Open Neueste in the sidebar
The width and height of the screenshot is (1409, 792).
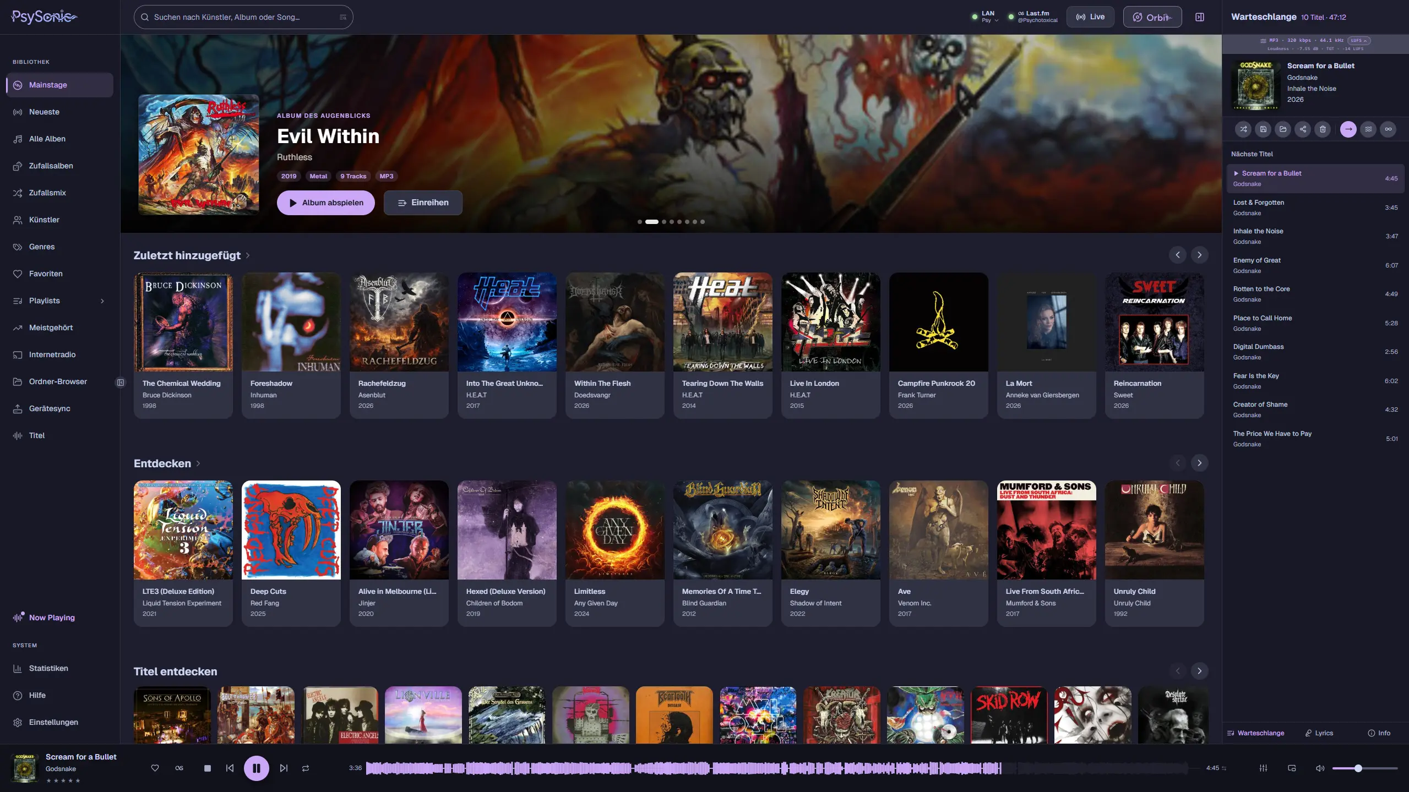click(x=59, y=112)
